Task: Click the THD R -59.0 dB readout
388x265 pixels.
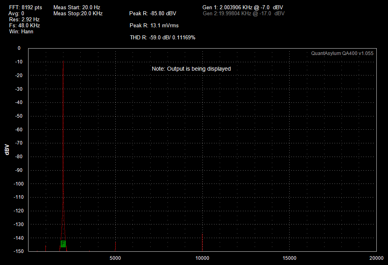Action: click(163, 38)
